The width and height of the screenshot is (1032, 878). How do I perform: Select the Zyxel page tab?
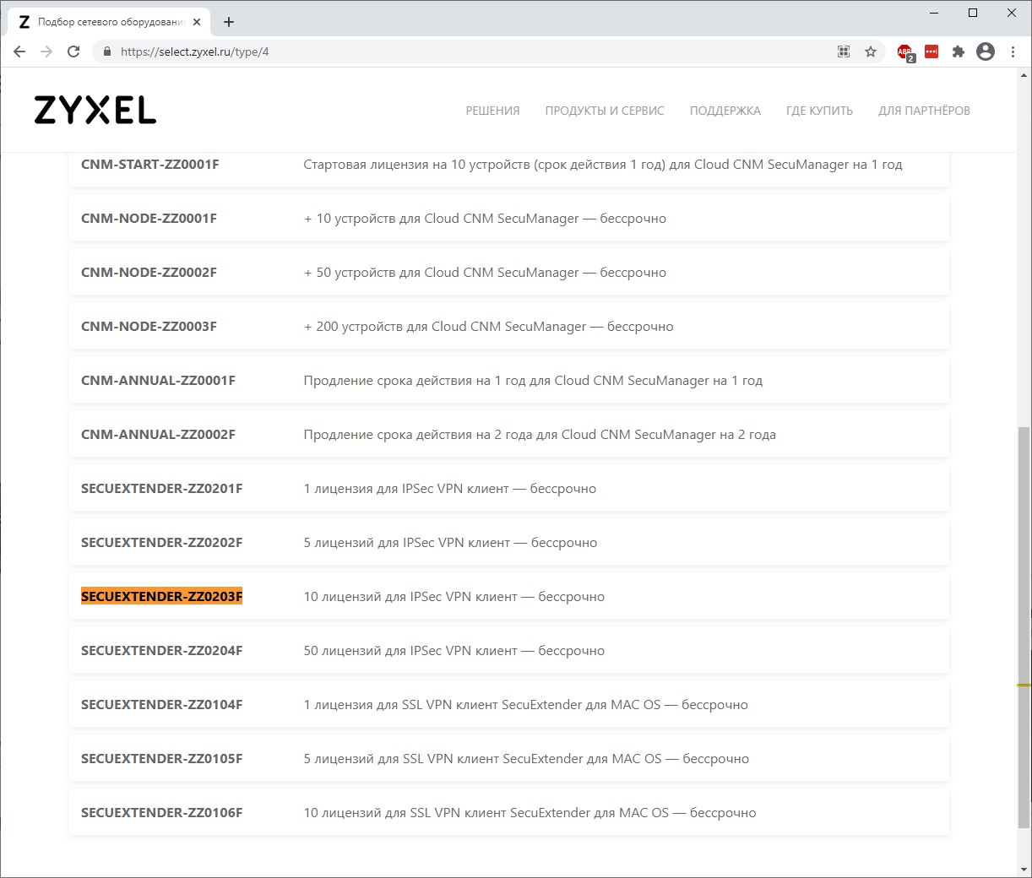110,22
